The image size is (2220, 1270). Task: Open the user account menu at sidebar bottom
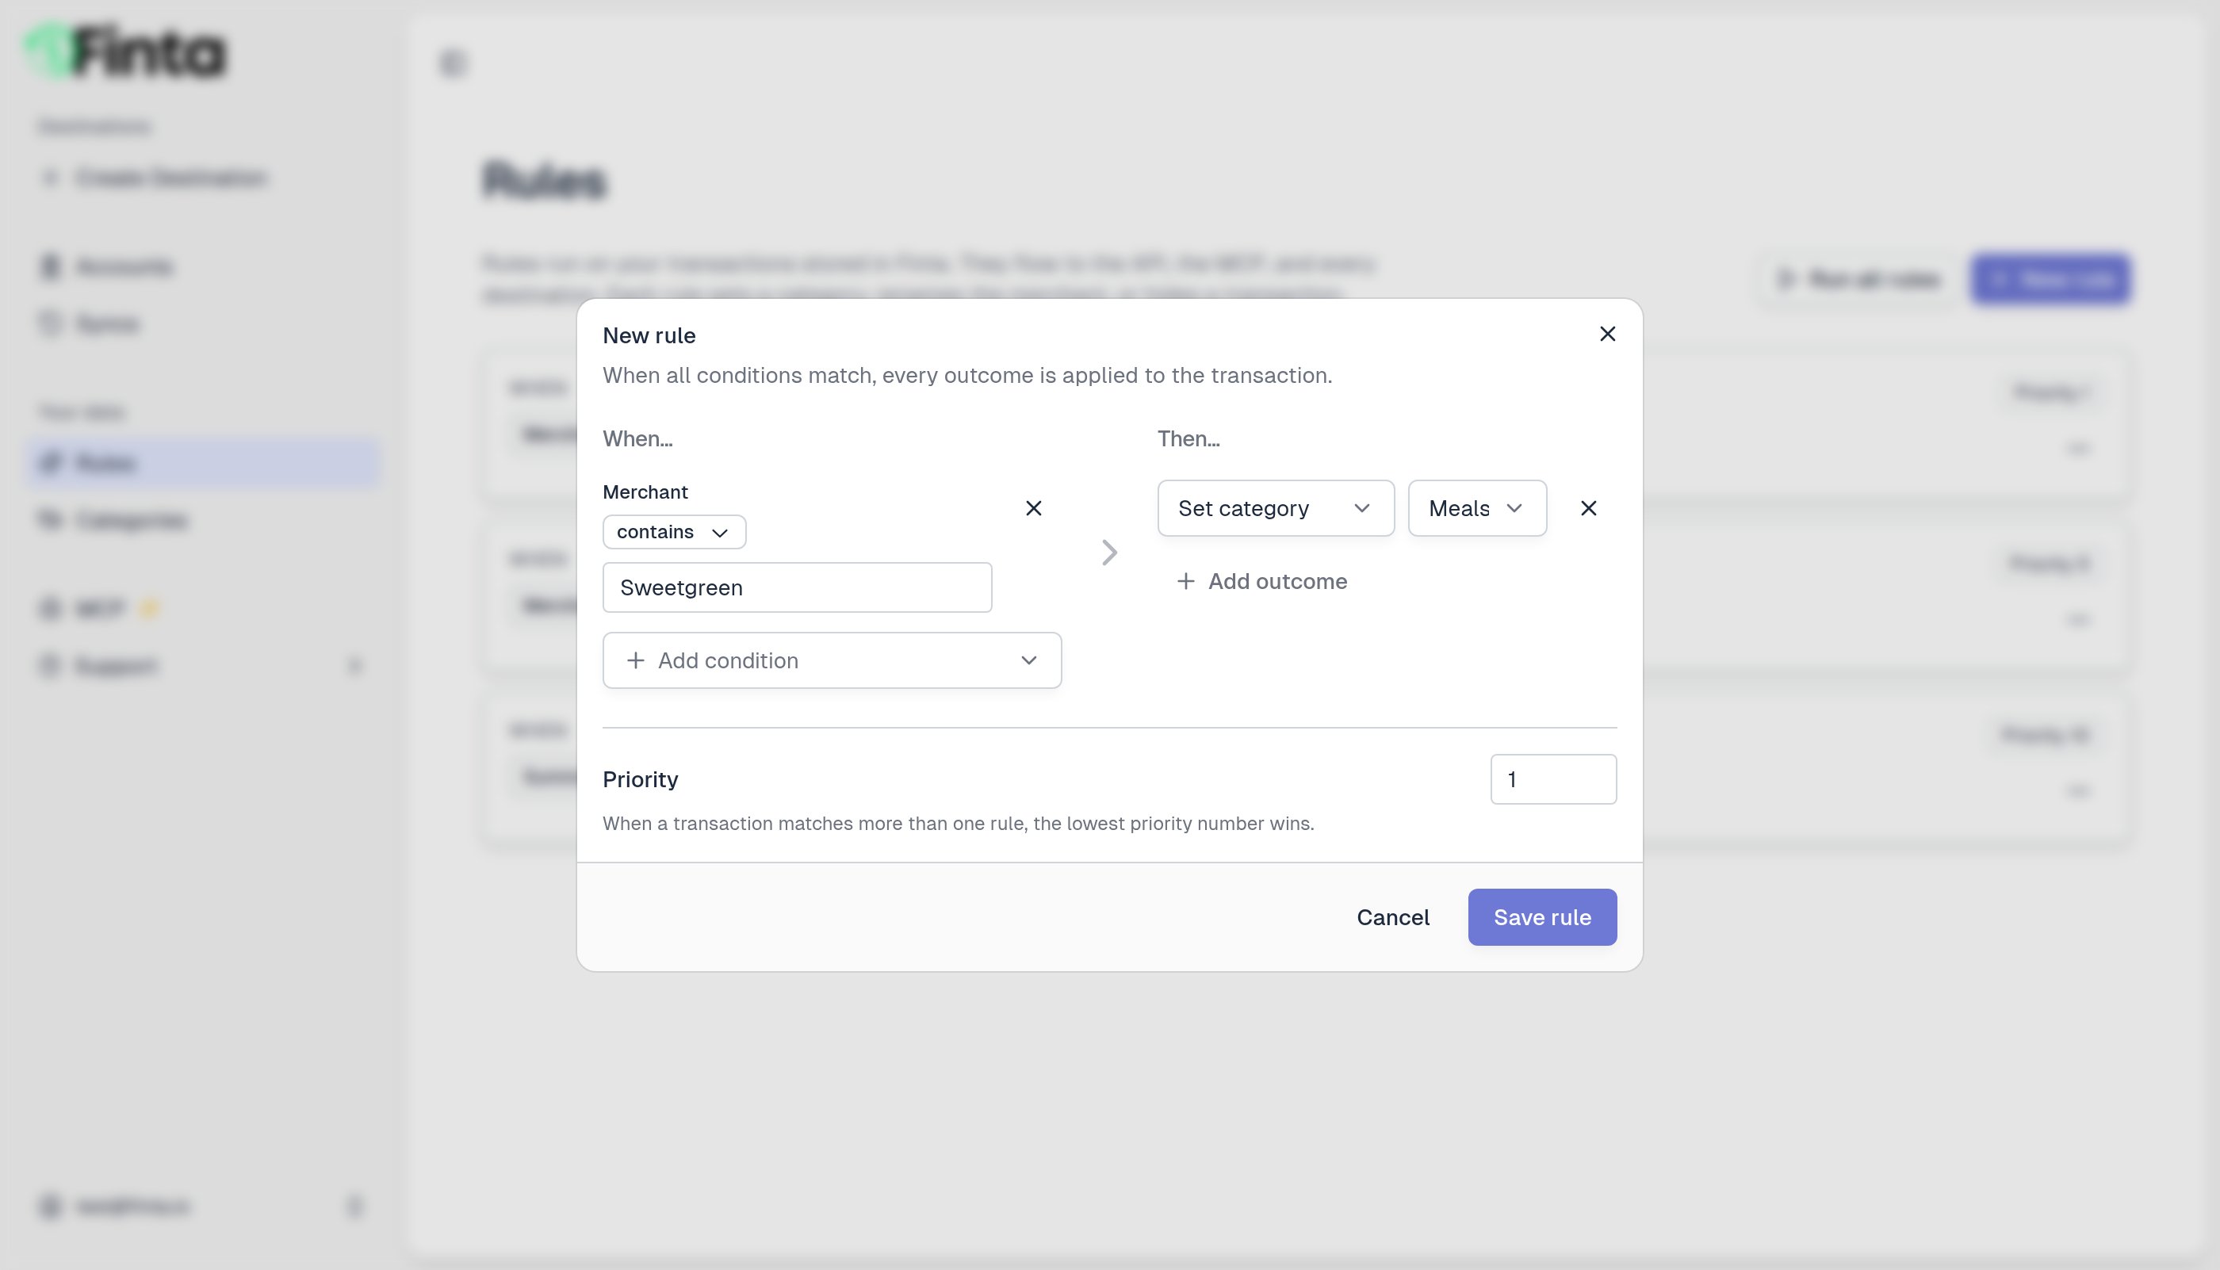[x=203, y=1207]
